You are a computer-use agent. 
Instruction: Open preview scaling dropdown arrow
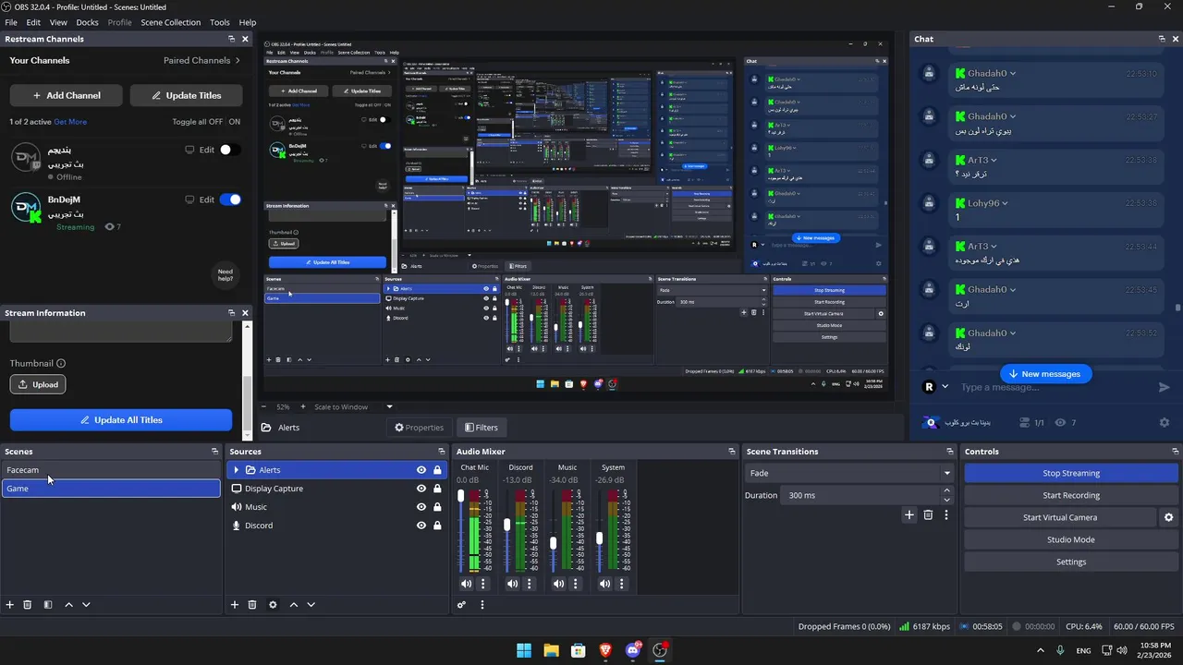point(389,406)
